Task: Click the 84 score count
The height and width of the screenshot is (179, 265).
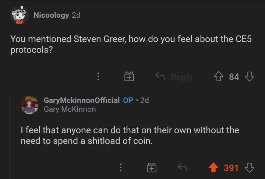Action: (234, 77)
